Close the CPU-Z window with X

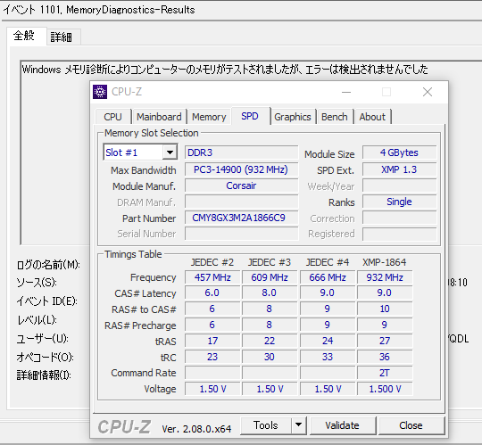(x=428, y=92)
